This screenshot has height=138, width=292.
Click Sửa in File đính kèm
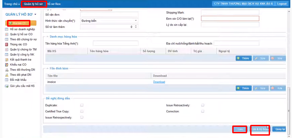pyautogui.click(x=261, y=88)
